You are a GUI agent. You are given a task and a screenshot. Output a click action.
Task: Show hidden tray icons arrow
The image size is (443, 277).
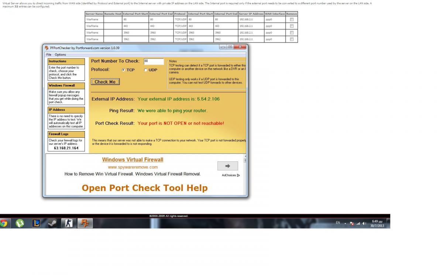[x=346, y=223]
